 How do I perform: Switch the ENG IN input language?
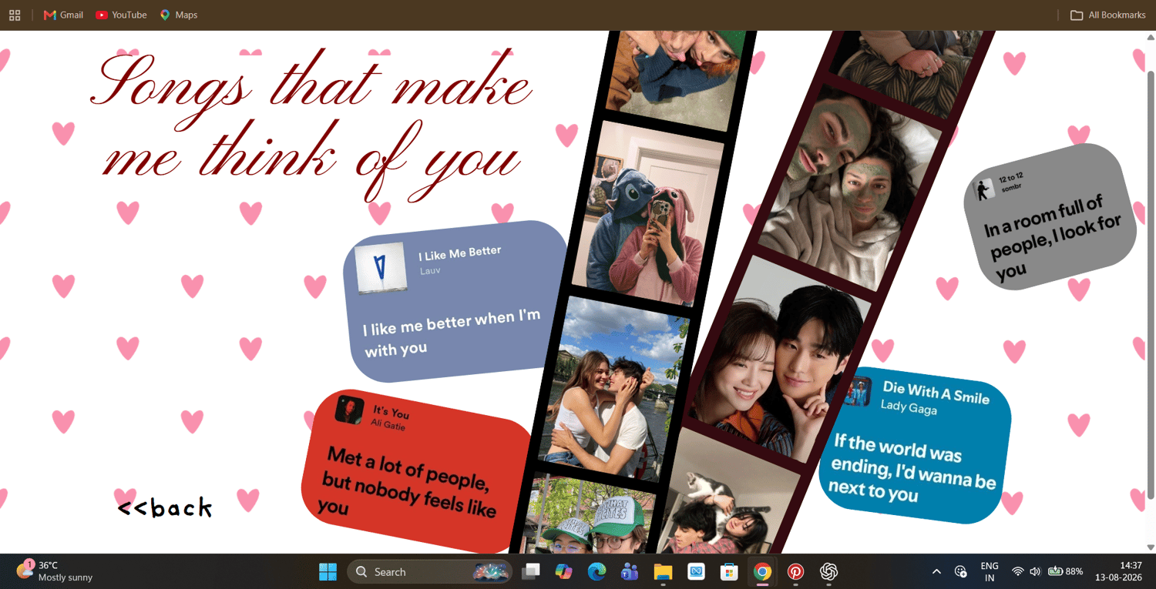(990, 571)
